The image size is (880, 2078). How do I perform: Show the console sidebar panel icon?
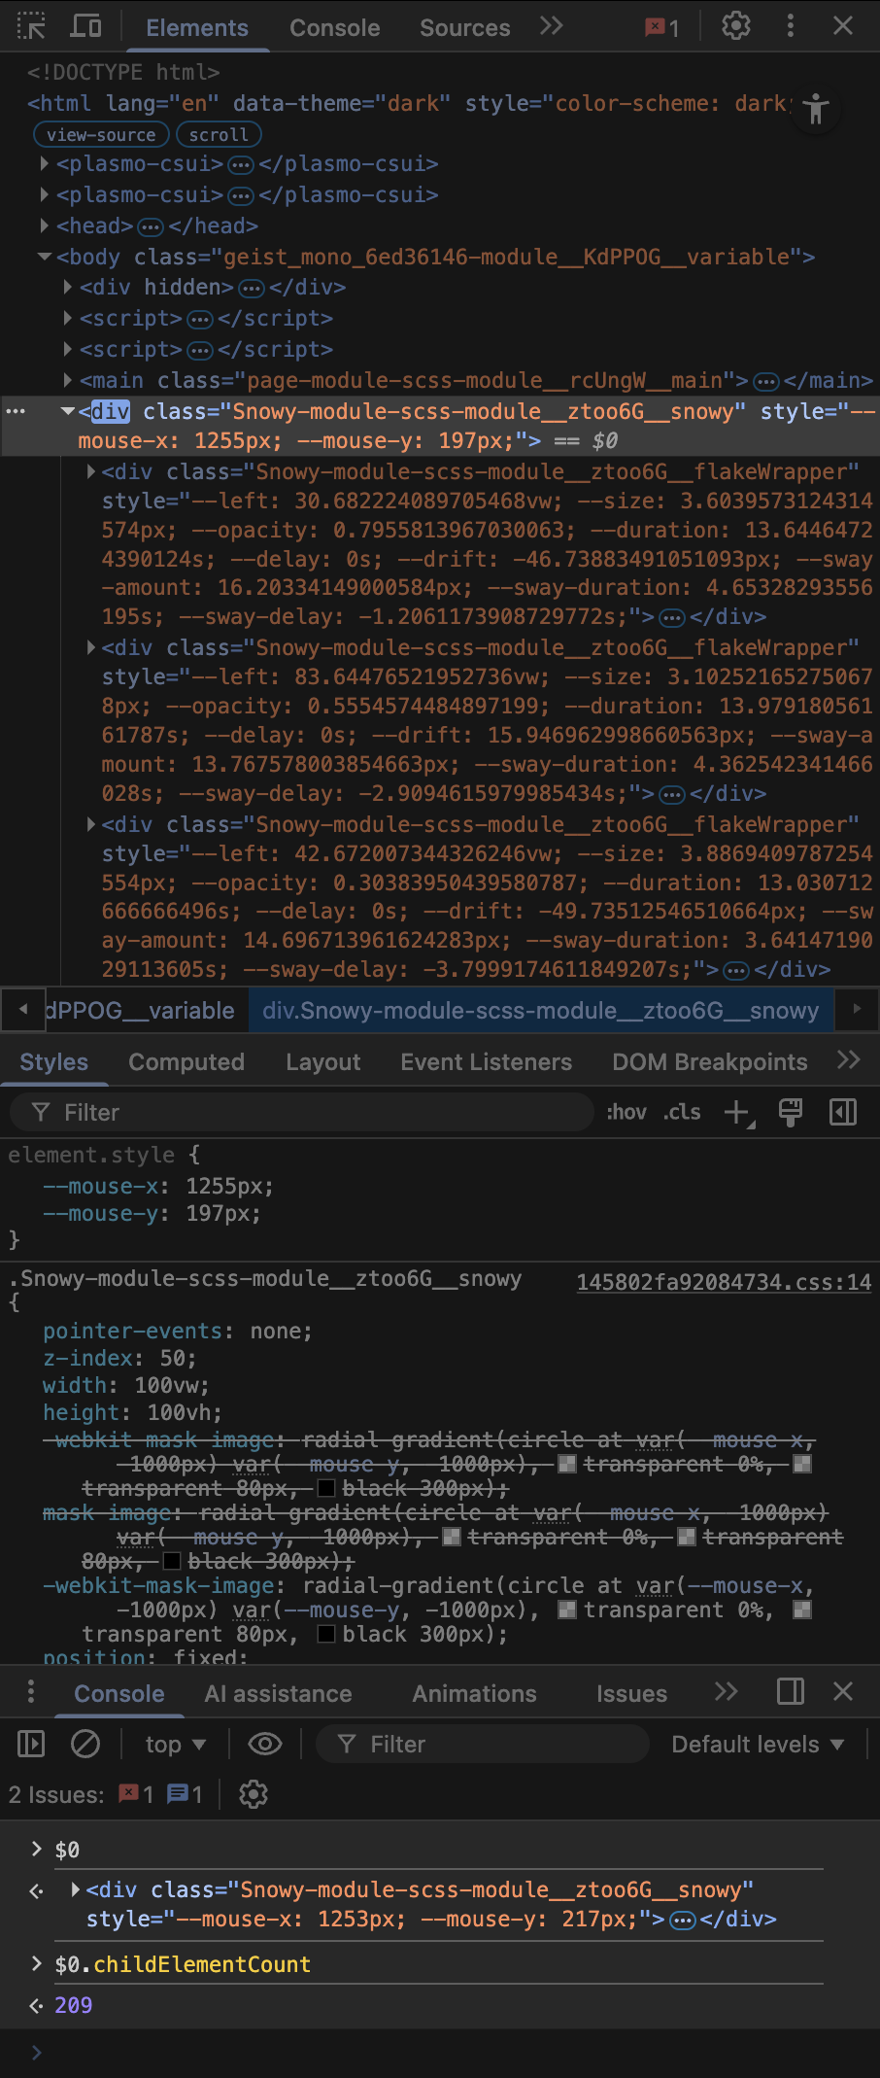pos(31,1745)
